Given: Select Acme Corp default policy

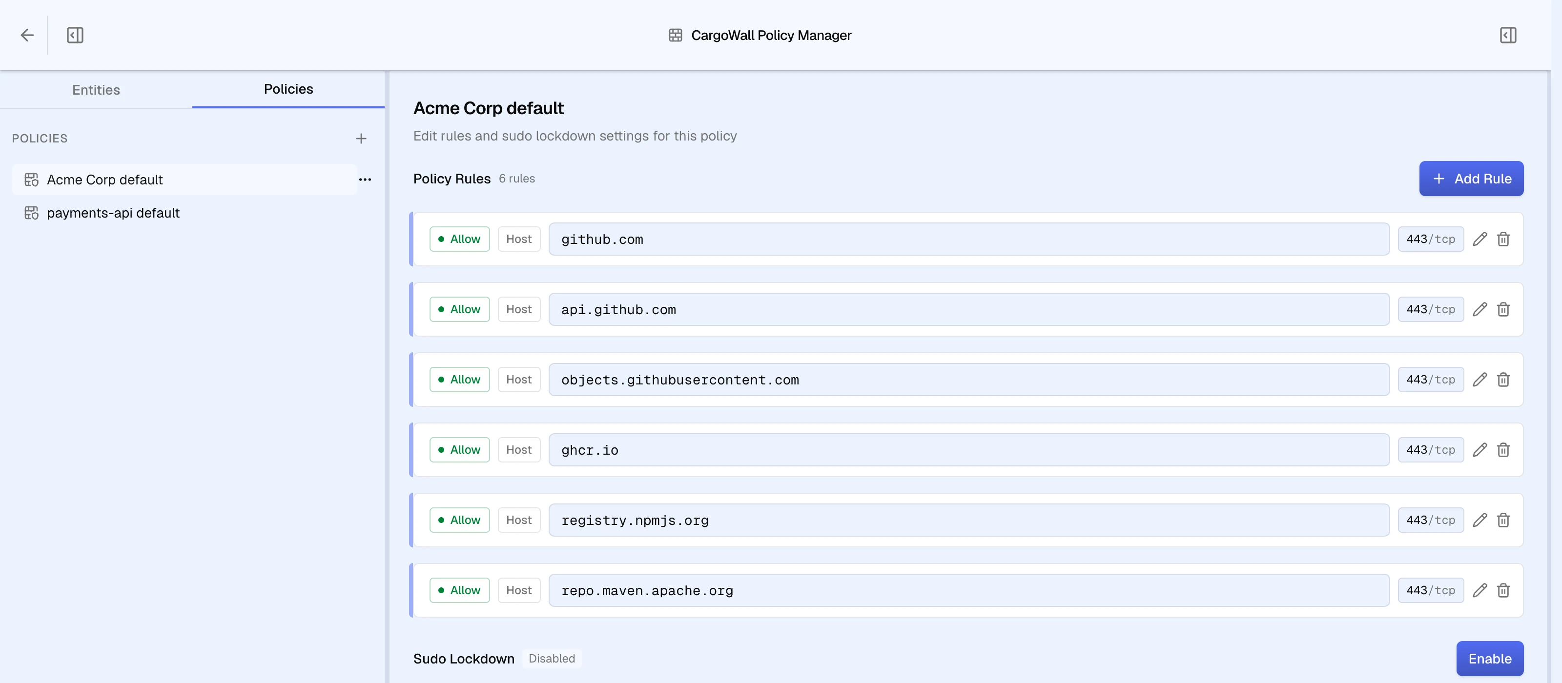Looking at the screenshot, I should coord(185,180).
